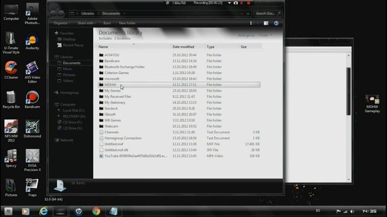Open Windows Media Player from taskbar
Image resolution: width=387 pixels, height=217 pixels.
point(25,212)
